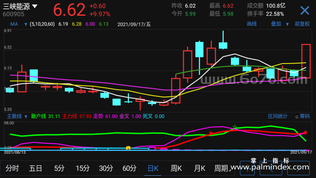Select the 月K monthly tab
Viewport: 316px width, 178px height.
click(x=199, y=168)
